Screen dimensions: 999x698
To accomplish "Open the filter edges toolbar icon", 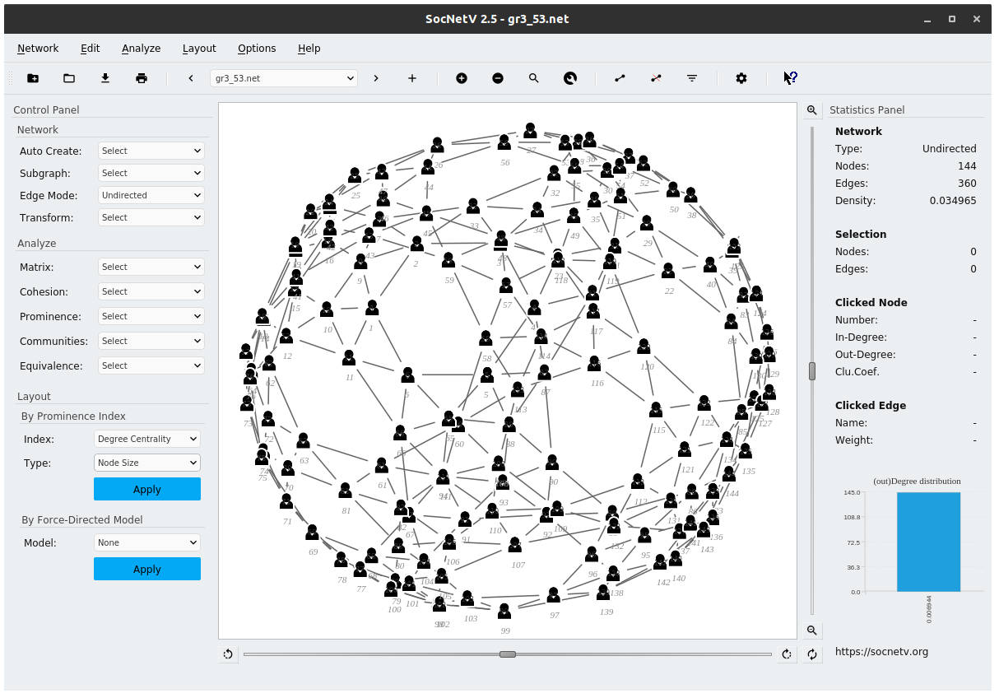I will (x=692, y=78).
